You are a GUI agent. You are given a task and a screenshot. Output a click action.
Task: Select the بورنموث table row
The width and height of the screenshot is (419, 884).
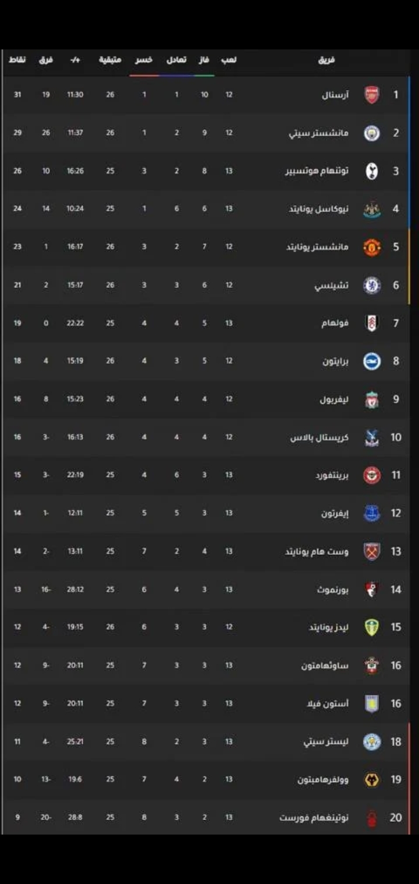click(210, 589)
